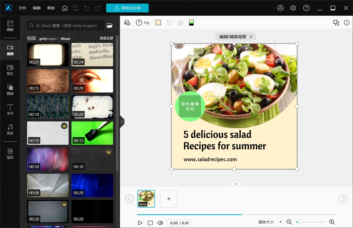The height and width of the screenshot is (228, 353).
Task: Select the 00:21 white screen video
Action: [x=48, y=55]
